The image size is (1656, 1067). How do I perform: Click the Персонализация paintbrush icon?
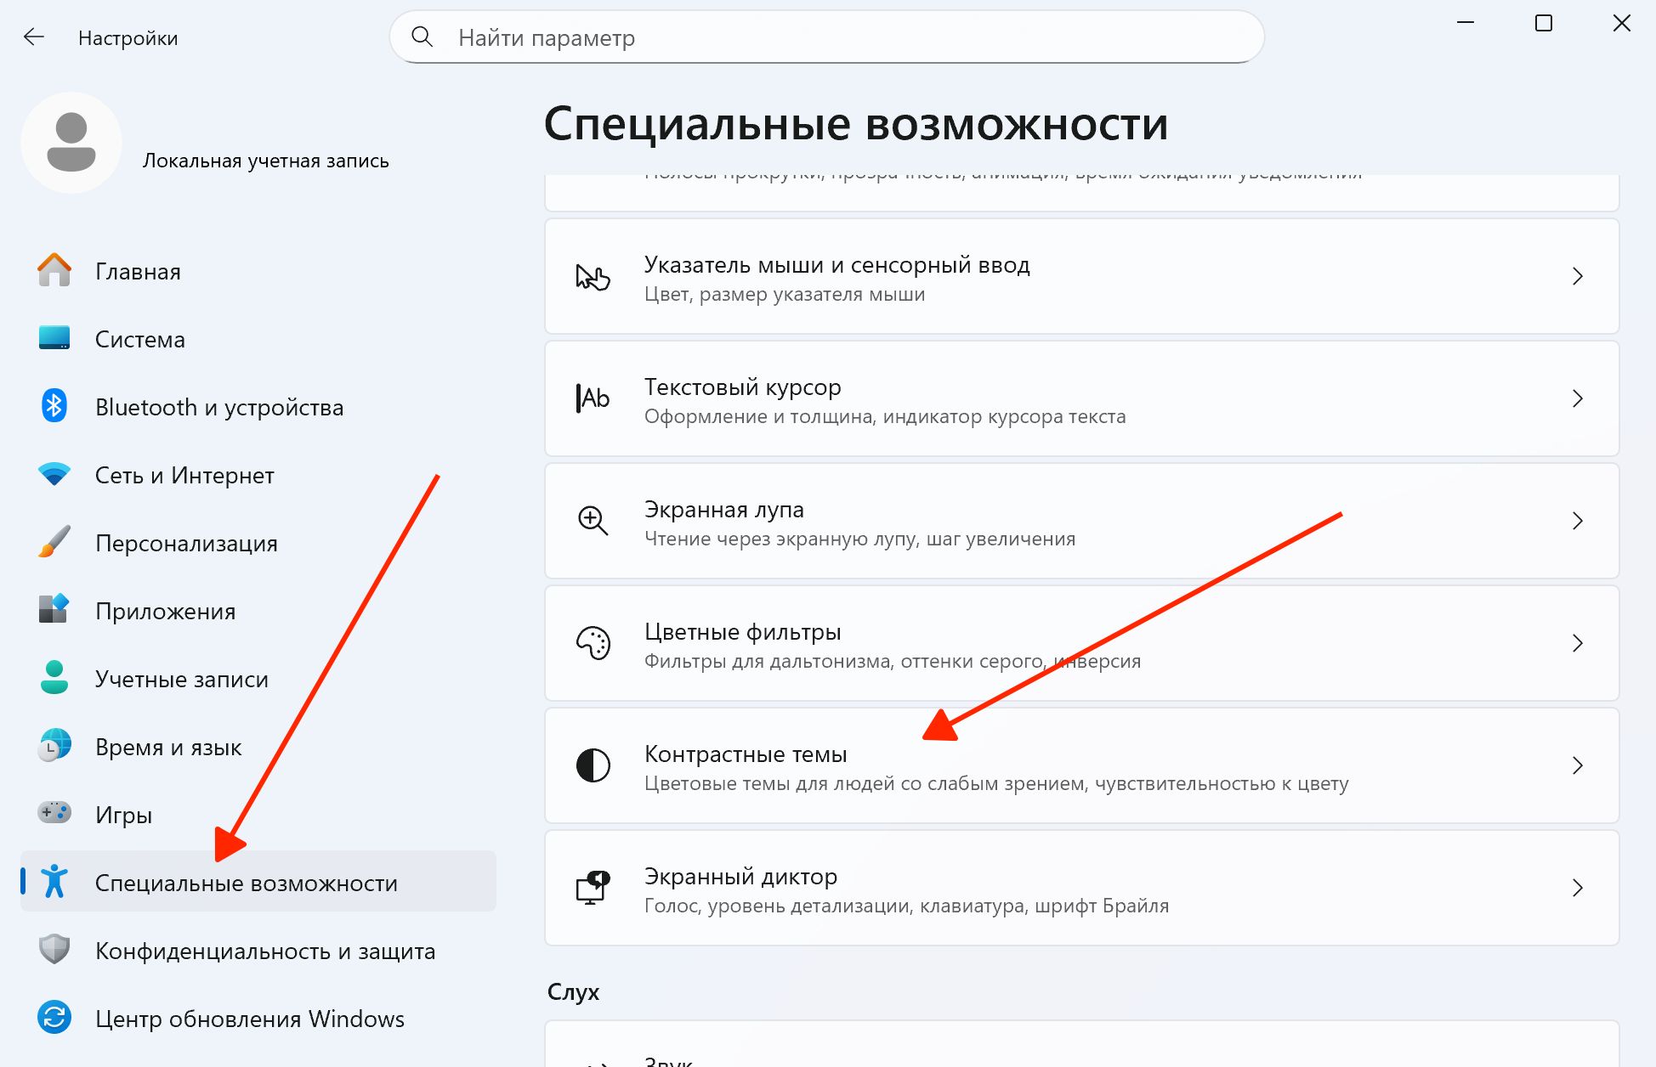pyautogui.click(x=54, y=542)
